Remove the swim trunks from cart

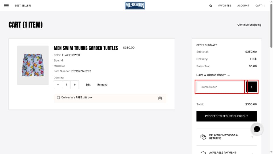pyautogui.click(x=102, y=85)
